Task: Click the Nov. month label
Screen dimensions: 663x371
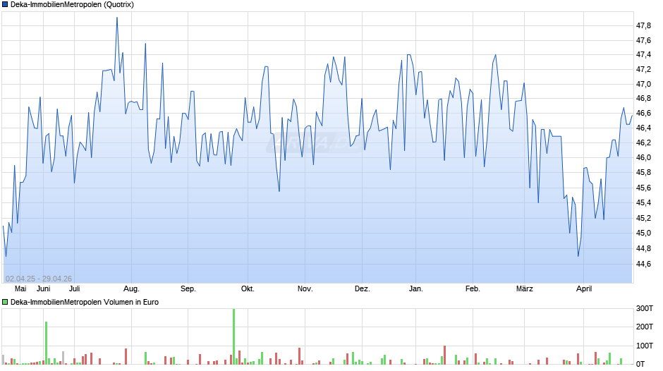Action: tap(305, 289)
